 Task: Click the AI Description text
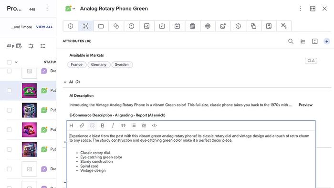[180, 105]
